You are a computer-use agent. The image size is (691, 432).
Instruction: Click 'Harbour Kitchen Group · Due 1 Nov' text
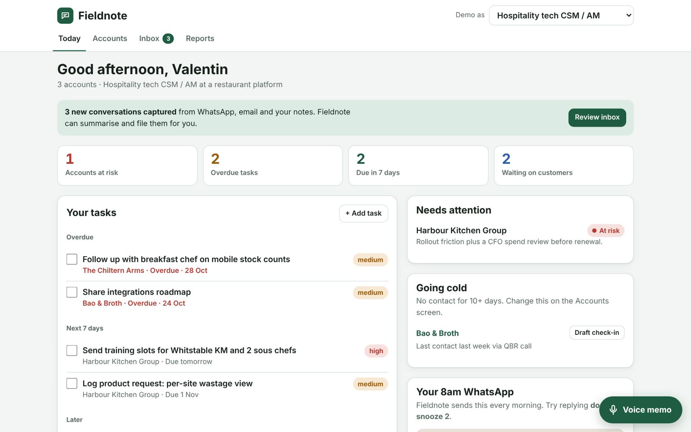pyautogui.click(x=140, y=394)
